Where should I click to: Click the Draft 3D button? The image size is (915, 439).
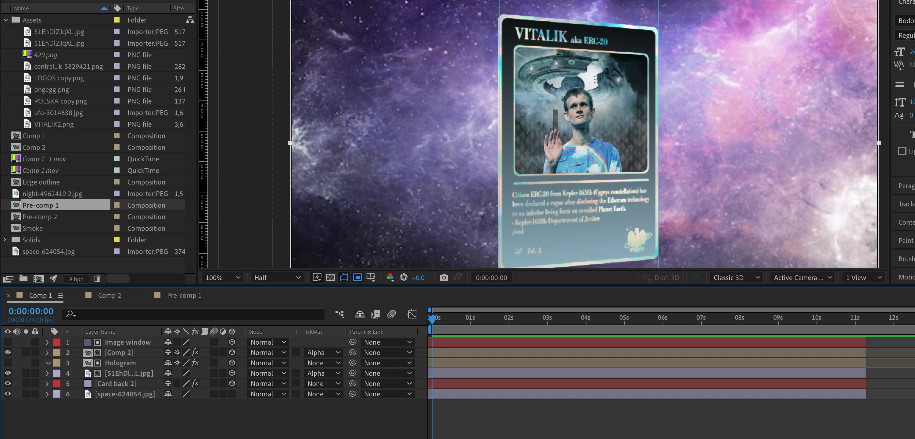(662, 278)
